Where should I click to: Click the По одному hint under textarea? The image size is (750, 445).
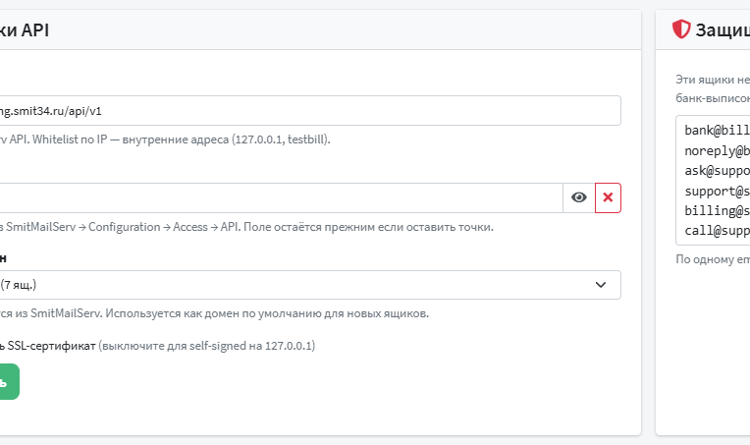[713, 259]
